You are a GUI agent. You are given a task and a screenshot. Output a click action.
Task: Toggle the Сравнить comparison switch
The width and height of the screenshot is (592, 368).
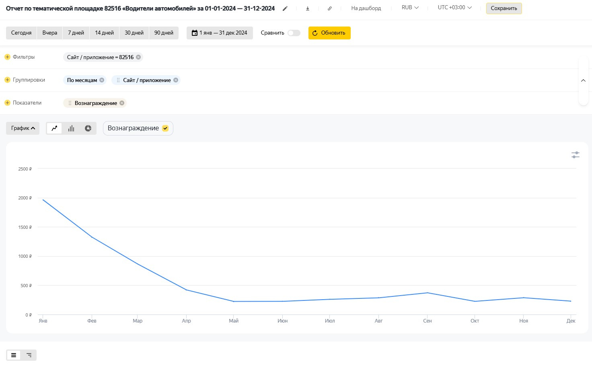click(294, 33)
